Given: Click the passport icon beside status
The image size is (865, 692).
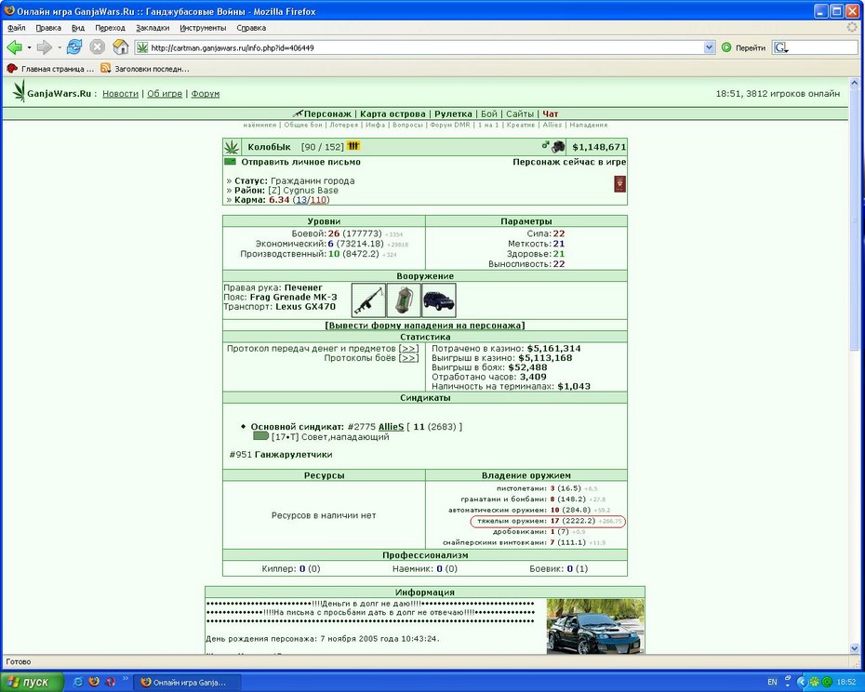Looking at the screenshot, I should (x=619, y=184).
